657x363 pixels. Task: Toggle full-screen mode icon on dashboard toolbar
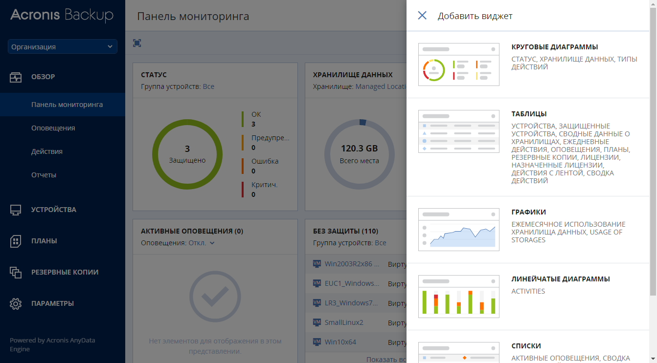(x=137, y=43)
